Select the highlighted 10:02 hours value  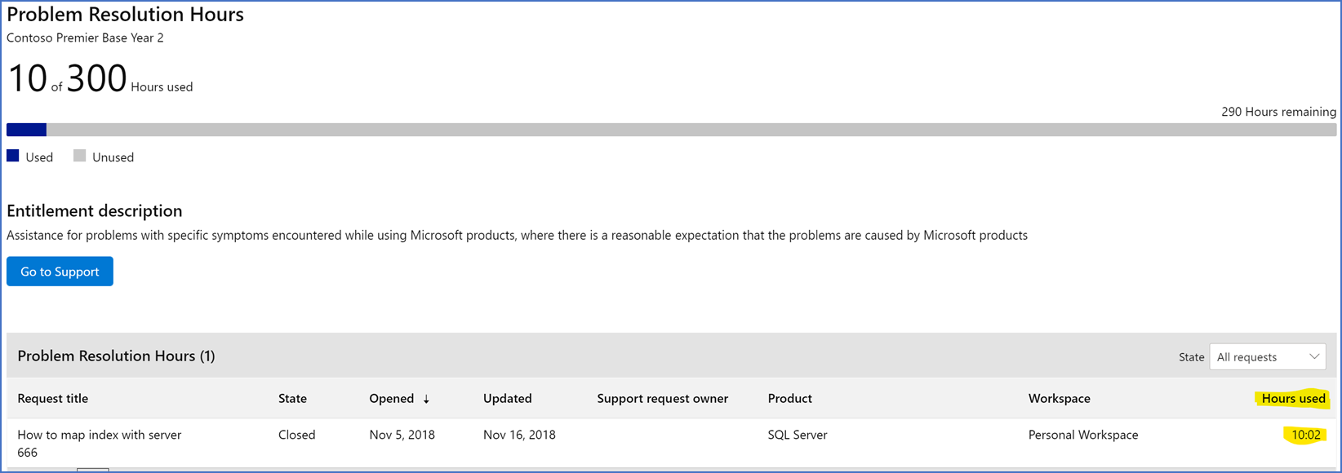[x=1305, y=435]
